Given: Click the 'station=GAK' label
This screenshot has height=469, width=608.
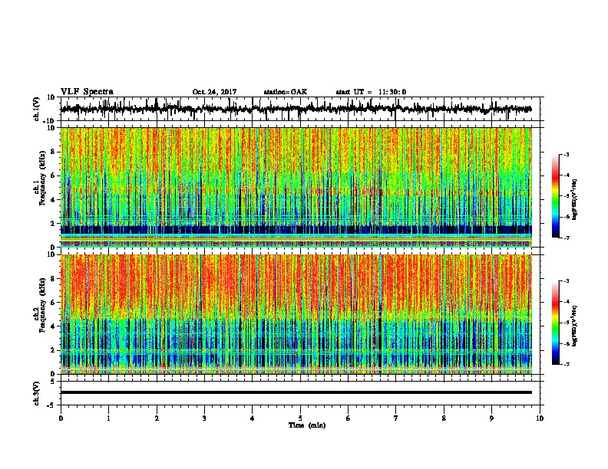Looking at the screenshot, I should 286,92.
